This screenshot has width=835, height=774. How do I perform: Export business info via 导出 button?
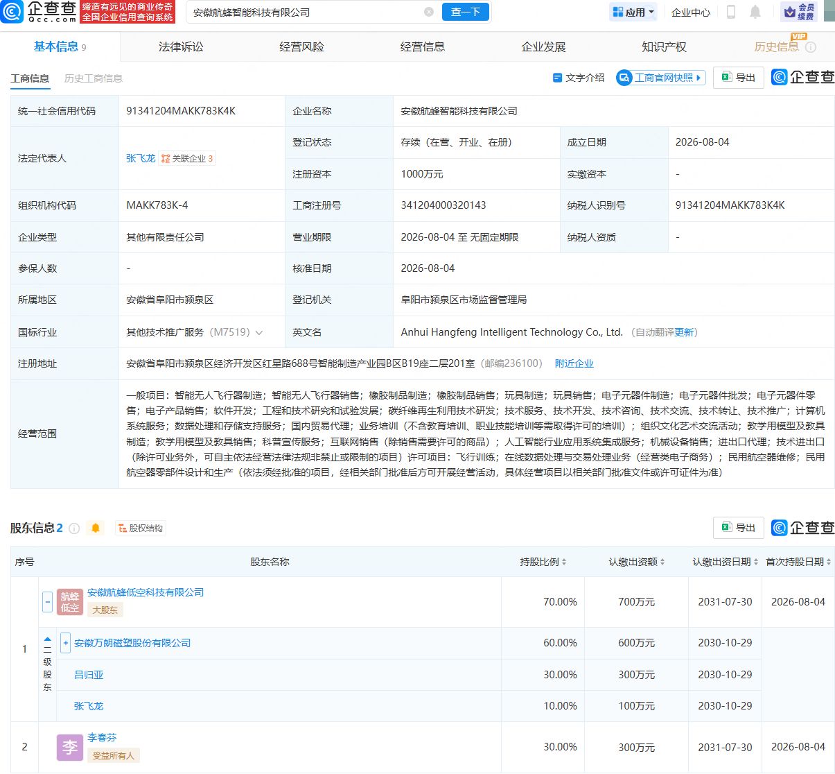coord(739,78)
